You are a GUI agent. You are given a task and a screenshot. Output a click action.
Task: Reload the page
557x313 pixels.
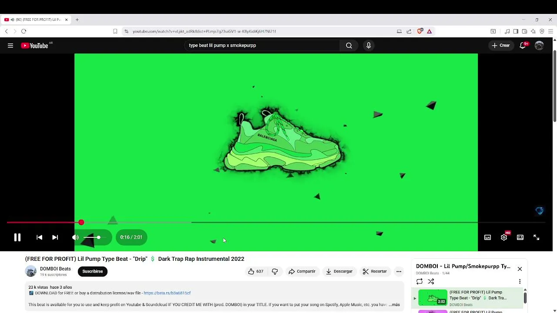[x=23, y=31]
